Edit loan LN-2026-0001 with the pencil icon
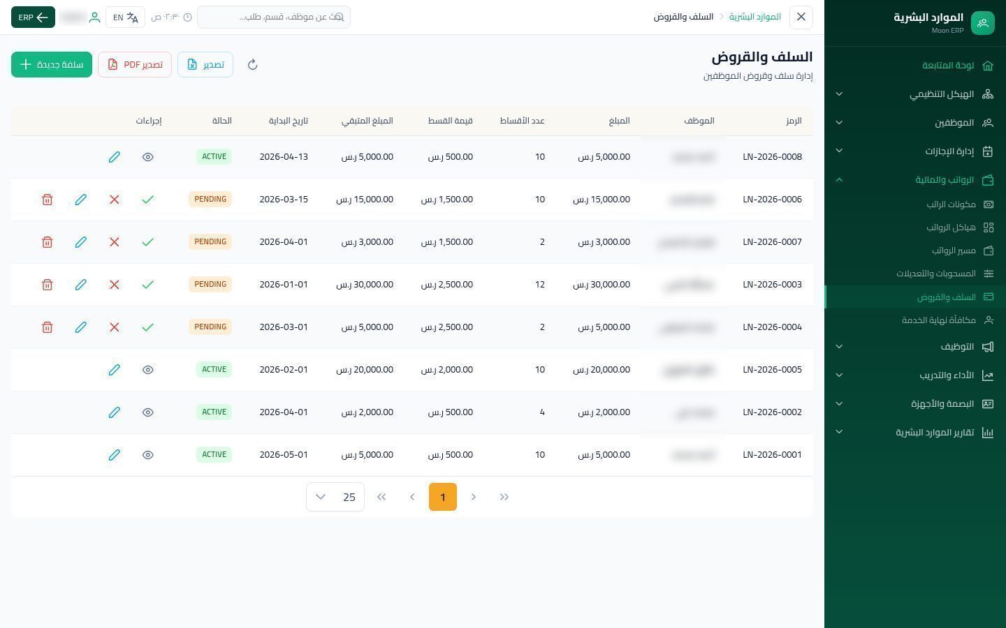1006x628 pixels. click(114, 455)
